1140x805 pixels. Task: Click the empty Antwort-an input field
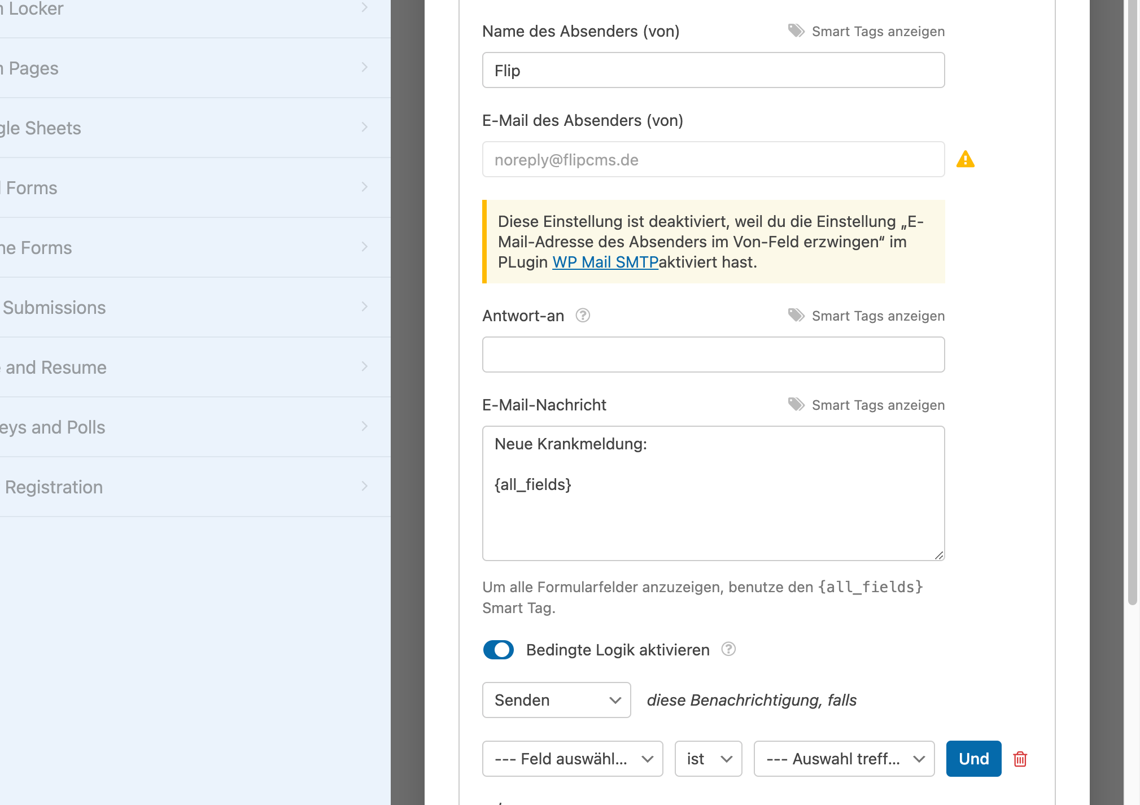tap(713, 355)
